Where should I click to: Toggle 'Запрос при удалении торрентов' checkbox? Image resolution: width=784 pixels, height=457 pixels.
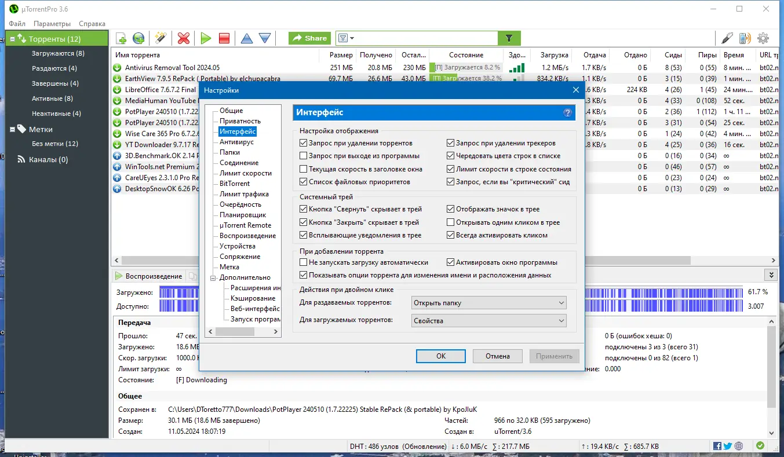coord(304,143)
